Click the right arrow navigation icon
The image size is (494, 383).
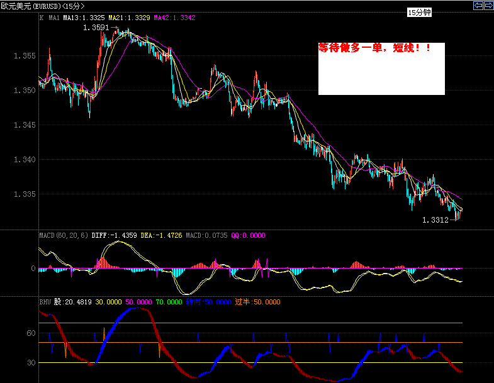(488, 6)
